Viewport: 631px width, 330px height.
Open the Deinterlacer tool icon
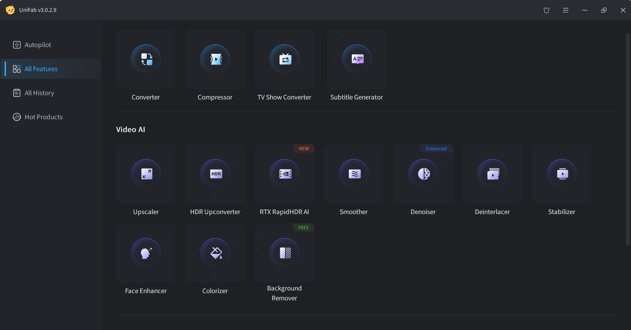tap(492, 174)
